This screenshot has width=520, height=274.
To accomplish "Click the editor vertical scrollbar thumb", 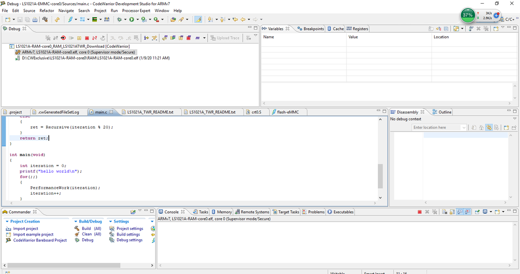I will click(380, 176).
